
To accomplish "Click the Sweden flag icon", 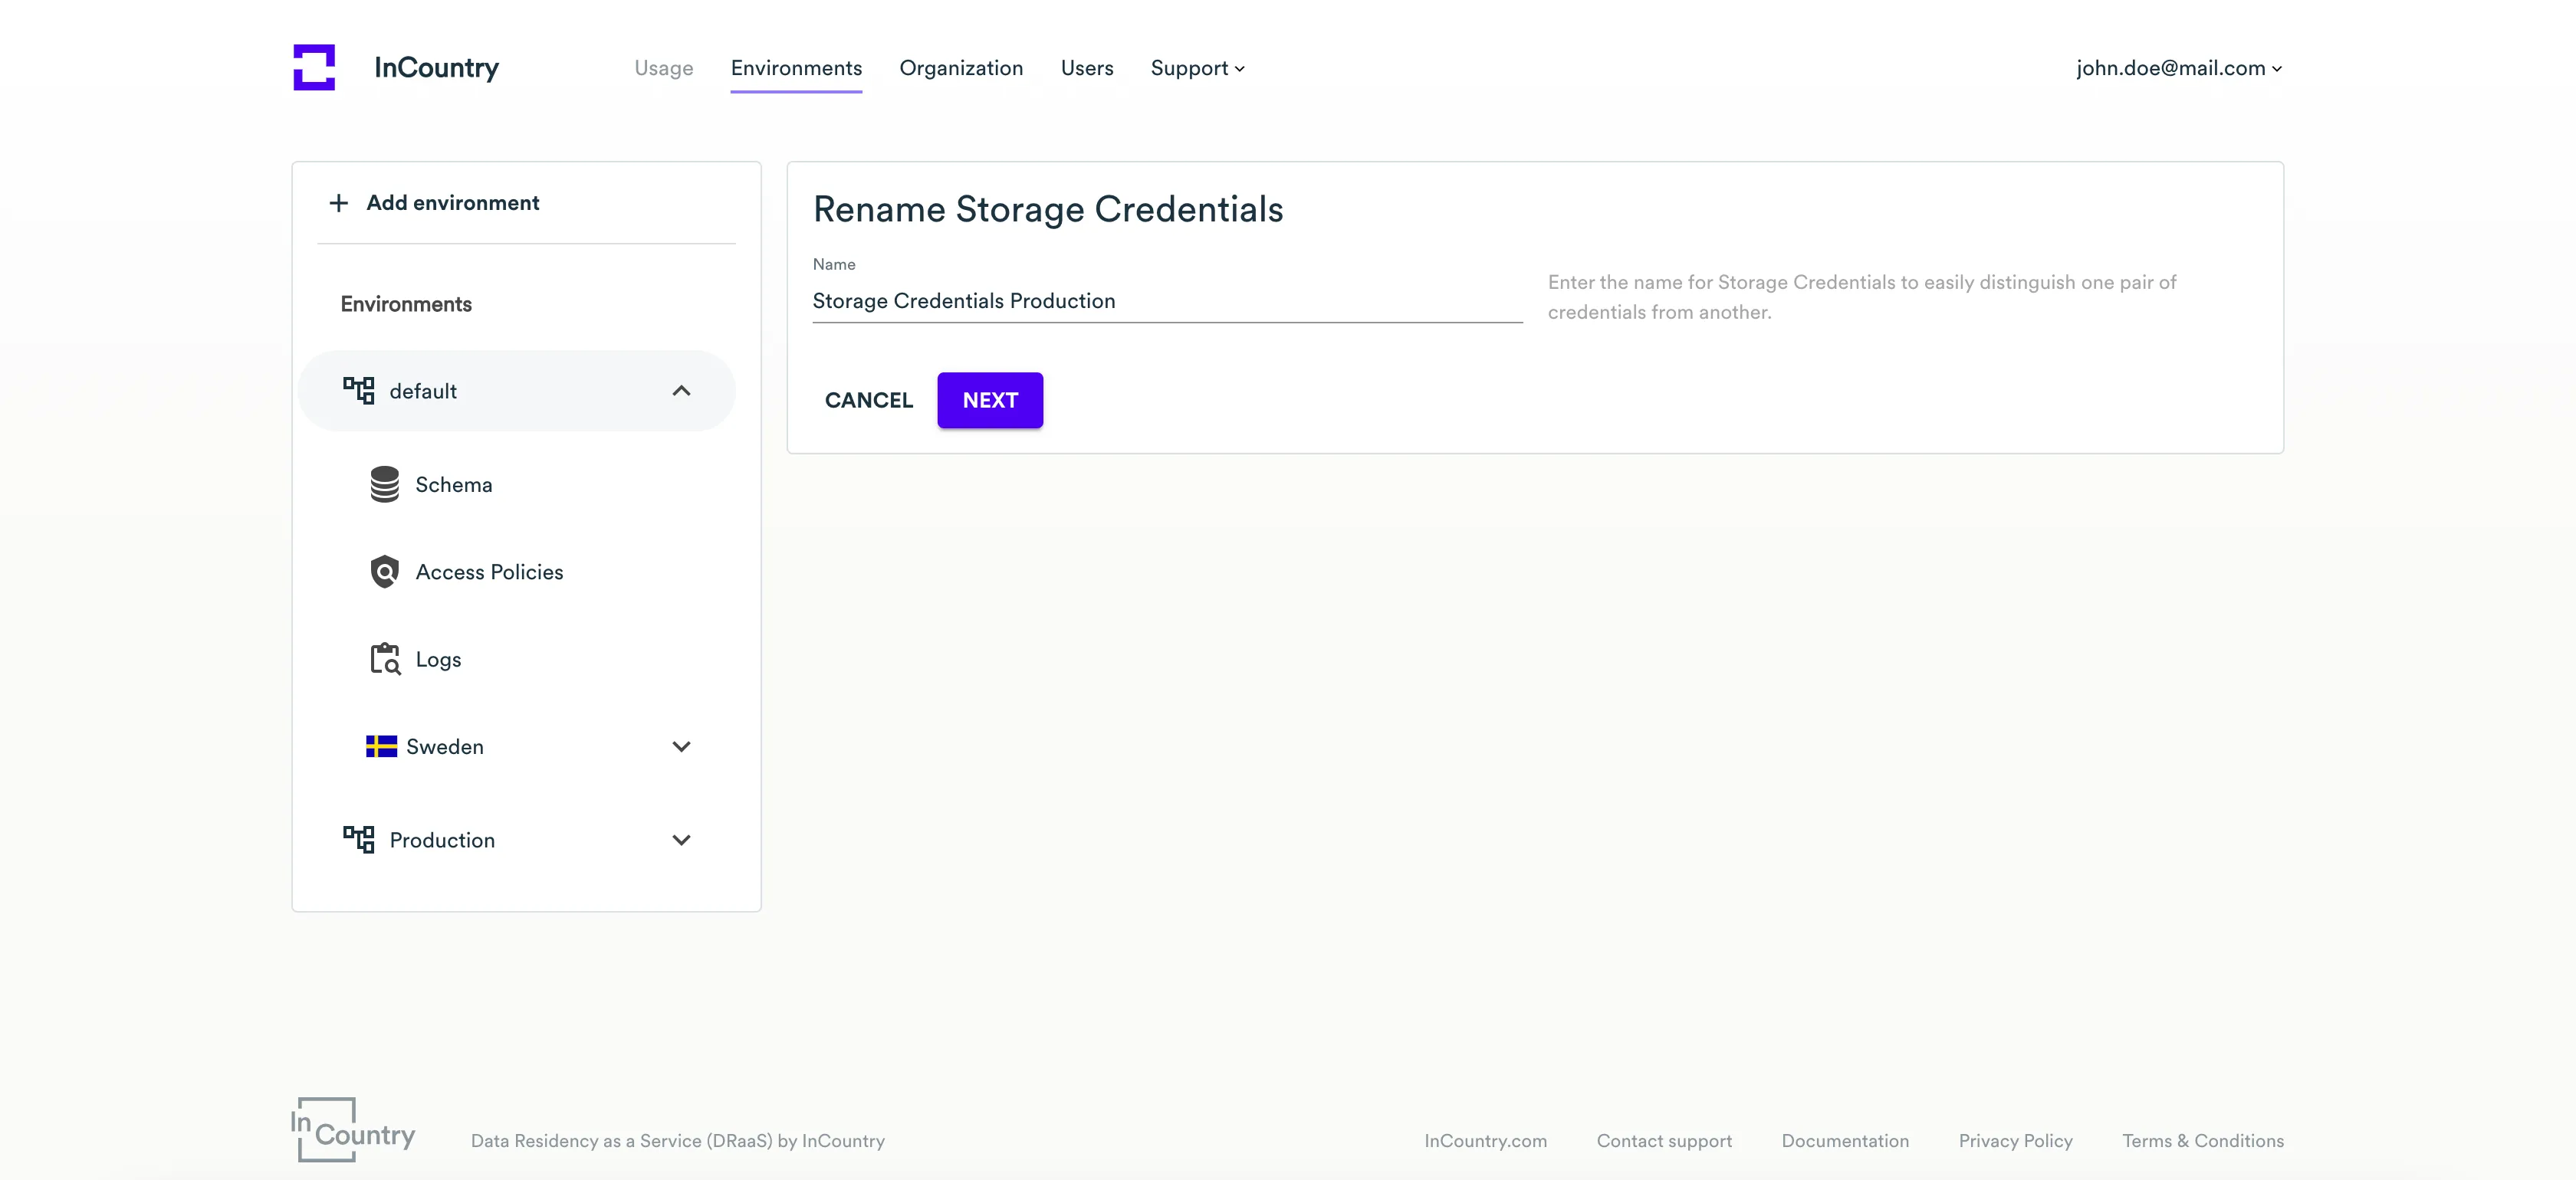I will [x=381, y=746].
